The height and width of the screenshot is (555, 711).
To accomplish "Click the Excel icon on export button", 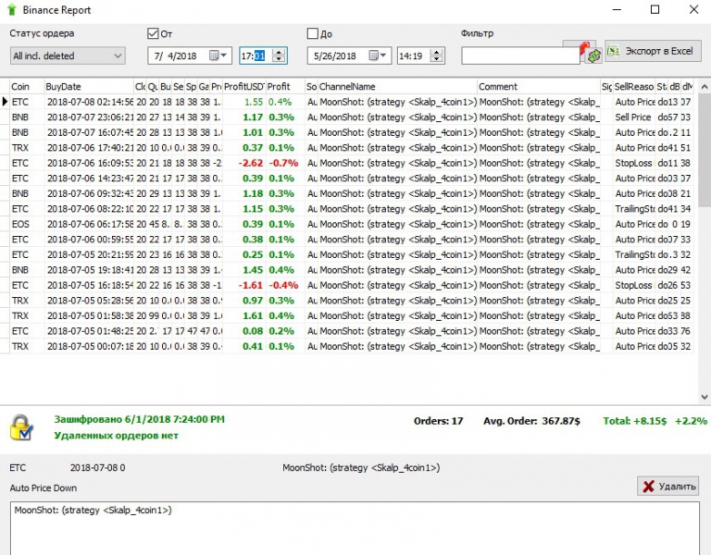I will pos(614,51).
